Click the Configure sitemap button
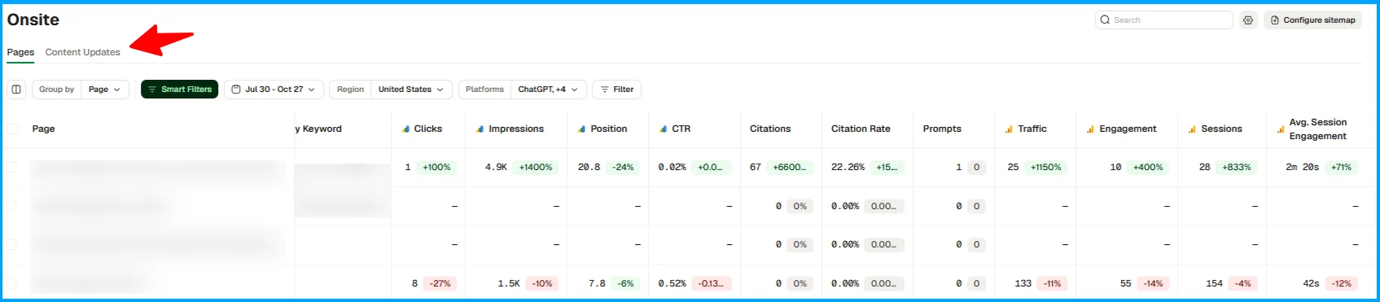 [x=1312, y=20]
